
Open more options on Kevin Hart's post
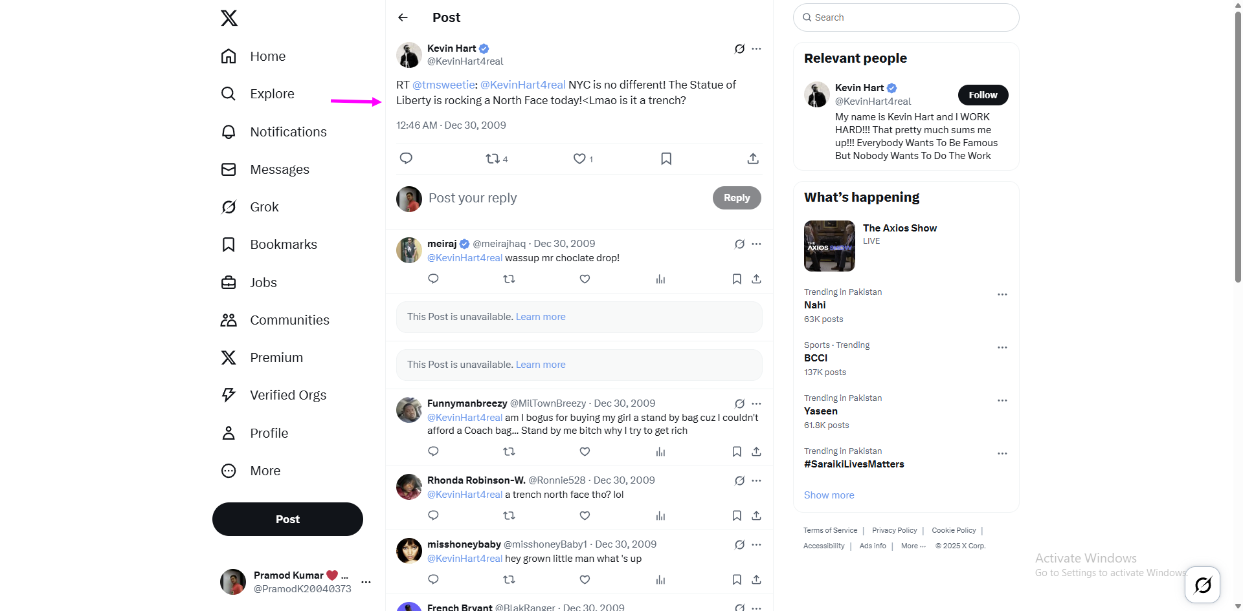757,48
